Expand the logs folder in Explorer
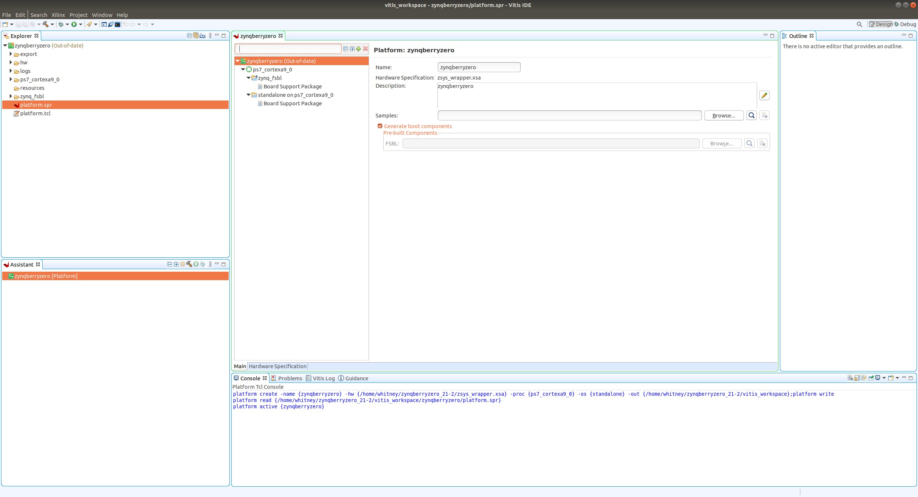The width and height of the screenshot is (918, 497). point(11,71)
